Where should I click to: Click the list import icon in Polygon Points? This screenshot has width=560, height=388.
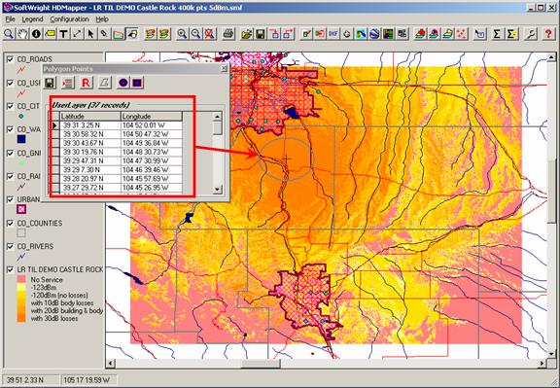point(67,83)
